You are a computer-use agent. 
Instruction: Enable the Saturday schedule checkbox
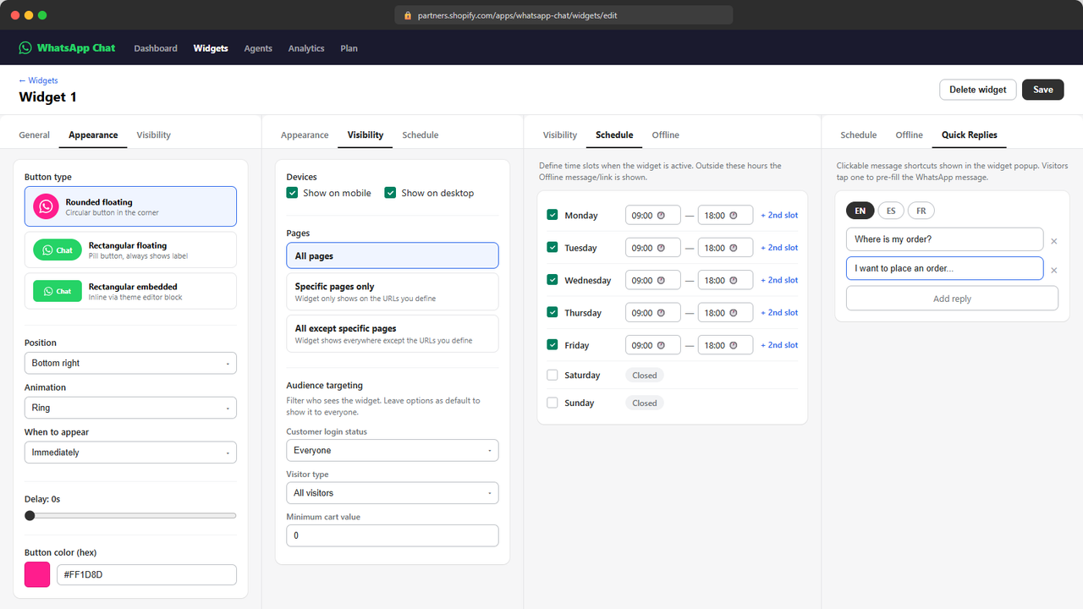[552, 375]
